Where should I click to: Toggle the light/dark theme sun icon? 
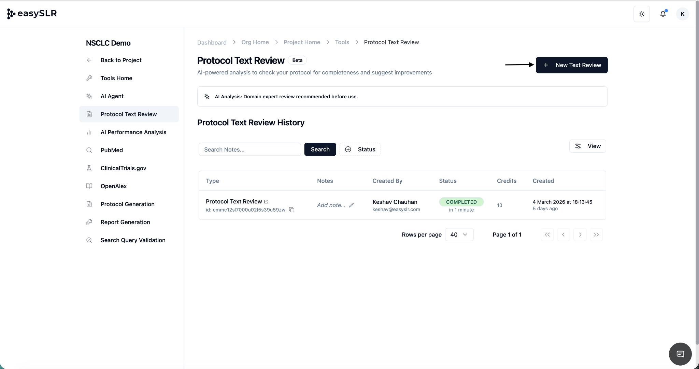click(x=642, y=14)
